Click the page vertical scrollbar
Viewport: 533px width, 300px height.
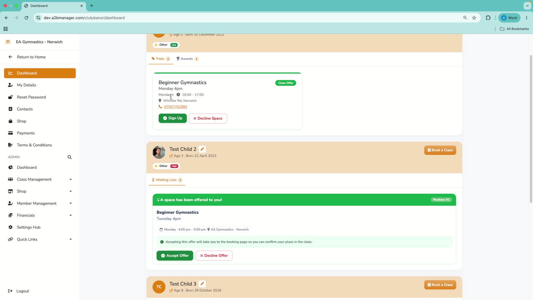point(531,129)
